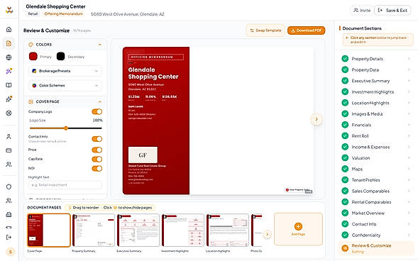Toggle the Contact Info switch
This screenshot has height=261, width=418.
point(97,139)
